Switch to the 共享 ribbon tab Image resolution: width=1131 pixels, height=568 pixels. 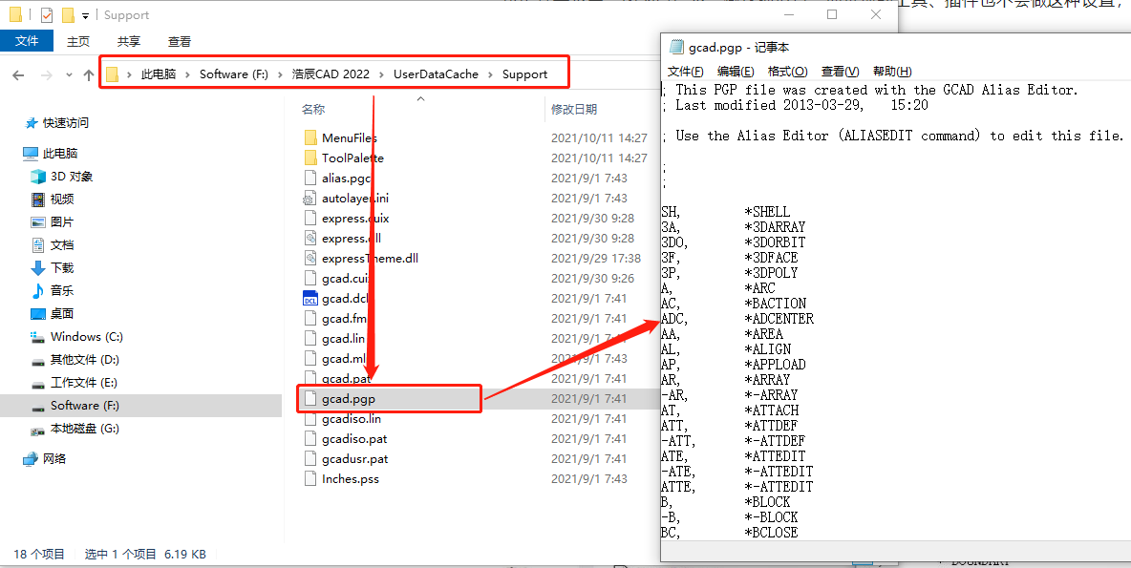tap(129, 41)
